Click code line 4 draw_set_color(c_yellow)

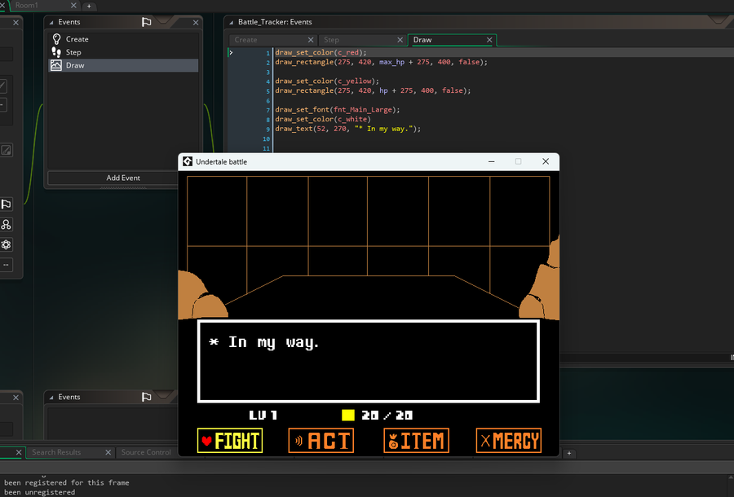tap(327, 81)
